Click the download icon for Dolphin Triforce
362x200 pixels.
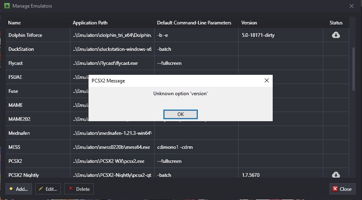pos(336,35)
